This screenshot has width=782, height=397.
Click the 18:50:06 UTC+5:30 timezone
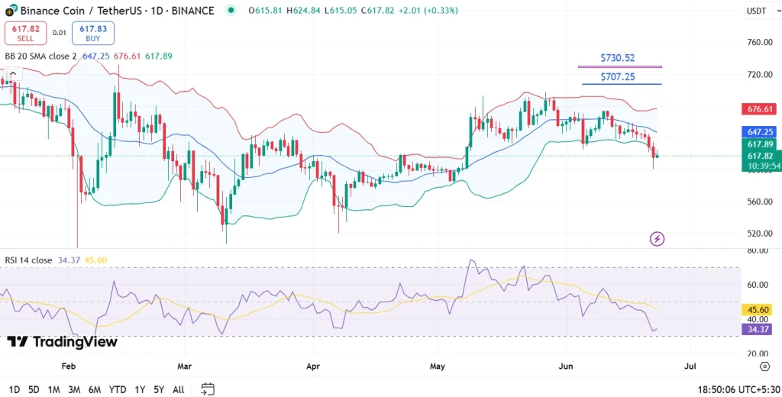[x=737, y=390]
